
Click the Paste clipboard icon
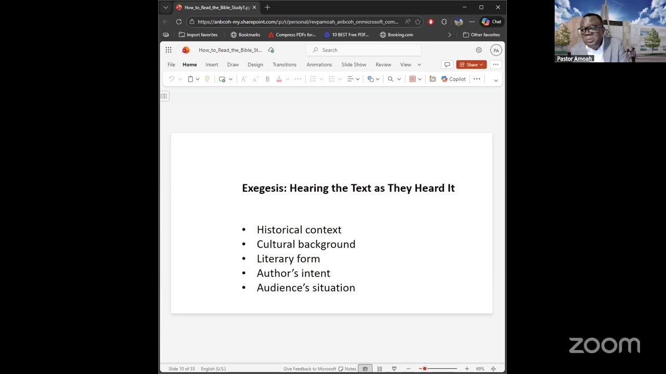pos(190,79)
